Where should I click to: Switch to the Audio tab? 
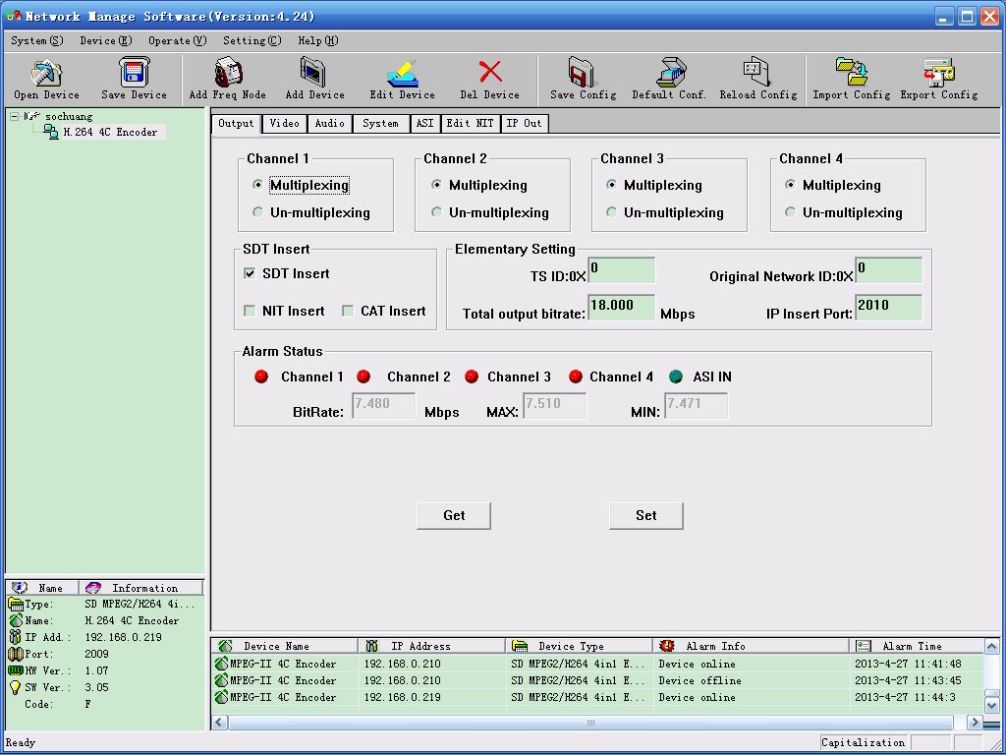tap(330, 123)
